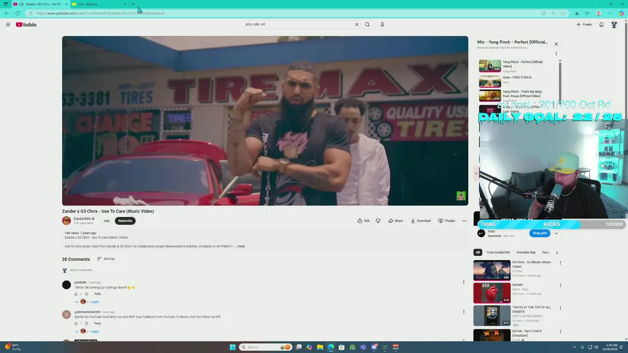The image size is (628, 353).
Task: Go back in browser
Action: tap(6, 13)
